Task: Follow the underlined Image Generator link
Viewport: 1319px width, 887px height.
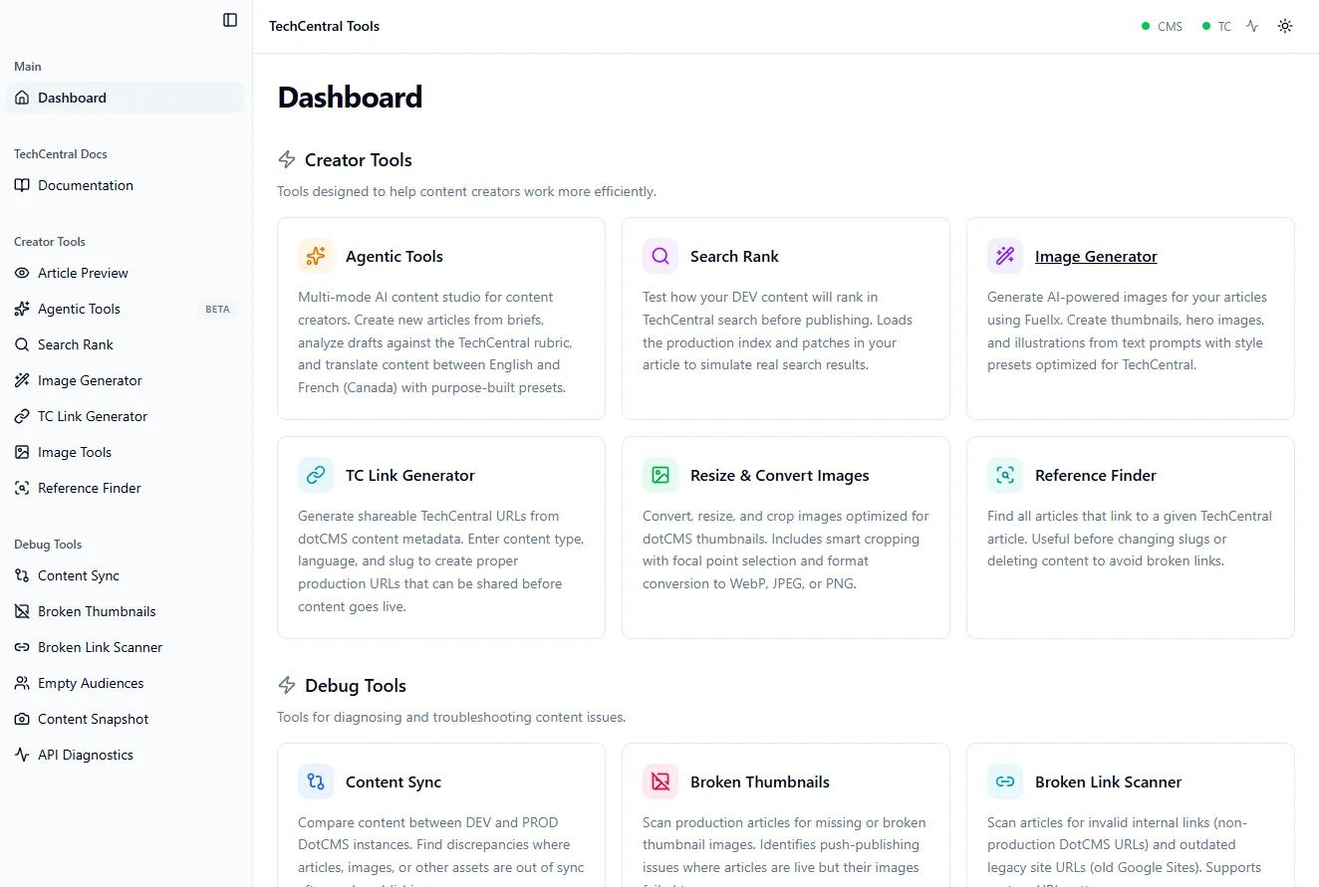Action: [x=1096, y=256]
